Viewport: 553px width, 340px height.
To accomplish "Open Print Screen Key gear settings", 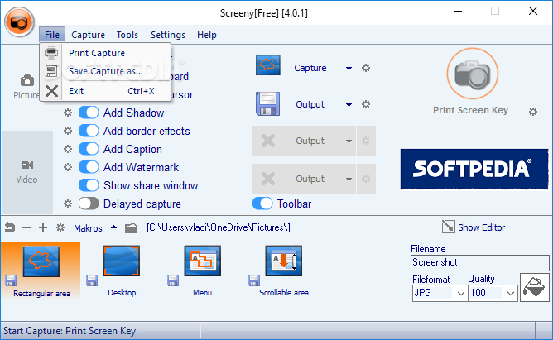I will tap(533, 112).
